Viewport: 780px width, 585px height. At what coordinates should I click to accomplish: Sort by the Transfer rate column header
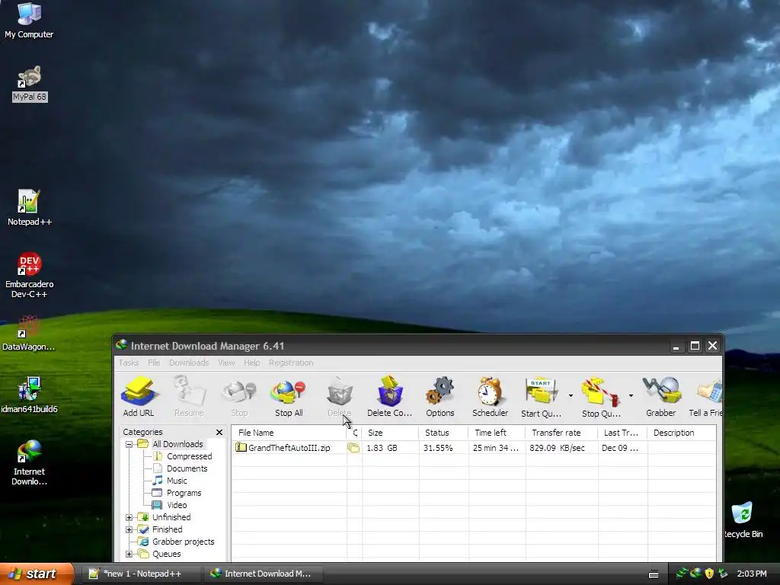click(x=561, y=433)
